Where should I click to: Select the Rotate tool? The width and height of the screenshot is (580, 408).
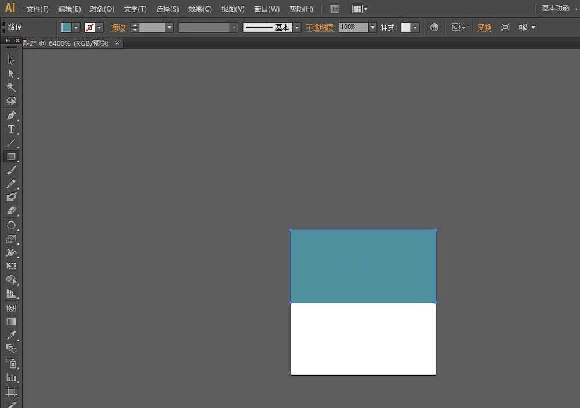pos(11,225)
